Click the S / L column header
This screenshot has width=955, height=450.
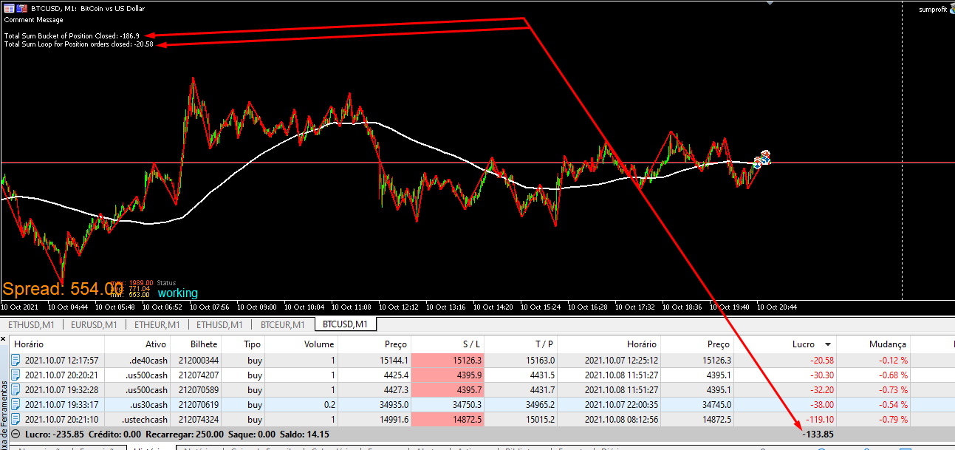[x=448, y=344]
